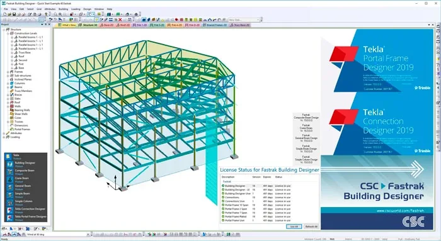441x241 pixels.
Task: Click the New file icon in toolbar
Action: click(4, 14)
